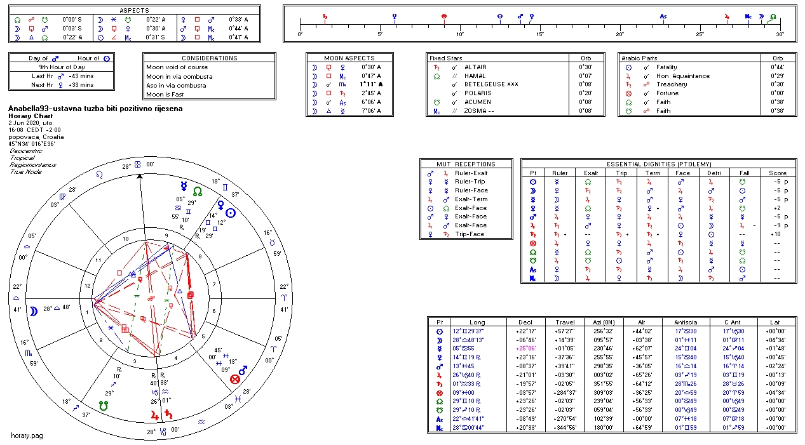Click the Antiscia column header

coord(686,322)
